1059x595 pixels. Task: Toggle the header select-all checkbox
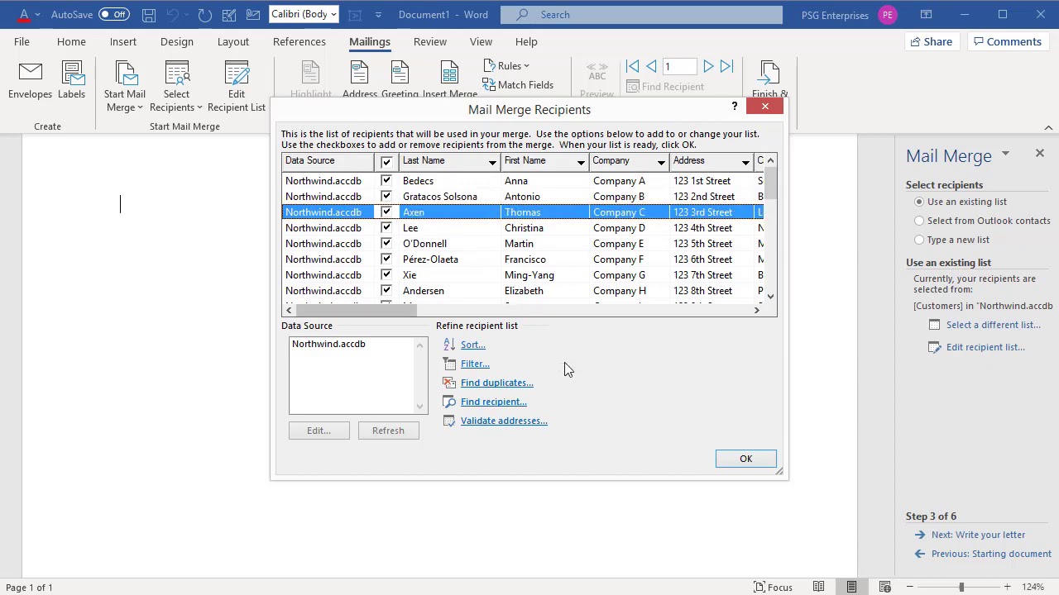point(386,162)
